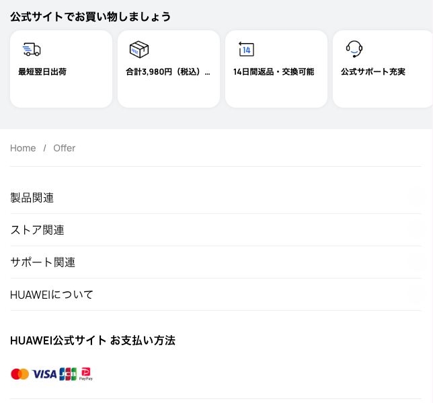The image size is (433, 403).
Task: Click the Mastercard payment logo
Action: point(20,374)
